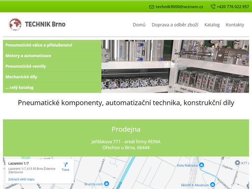Click the TECHNIK Brno globe logo
This screenshot has width=252, height=189.
[15, 24]
